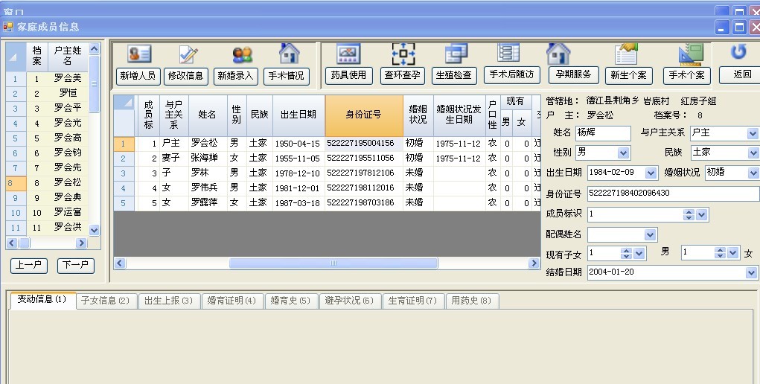Open the 查环查孕 checkup icon
This screenshot has height=384, width=760.
(x=402, y=54)
